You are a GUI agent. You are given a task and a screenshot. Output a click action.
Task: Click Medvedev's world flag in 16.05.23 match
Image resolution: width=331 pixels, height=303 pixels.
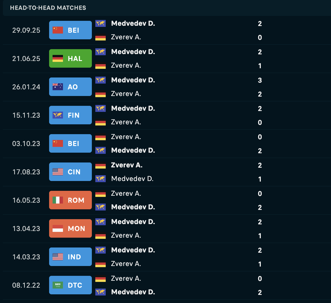click(101, 207)
